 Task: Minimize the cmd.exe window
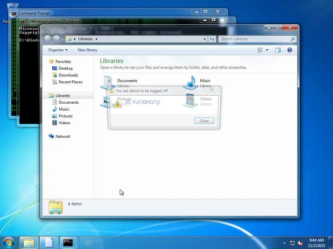[x=205, y=20]
